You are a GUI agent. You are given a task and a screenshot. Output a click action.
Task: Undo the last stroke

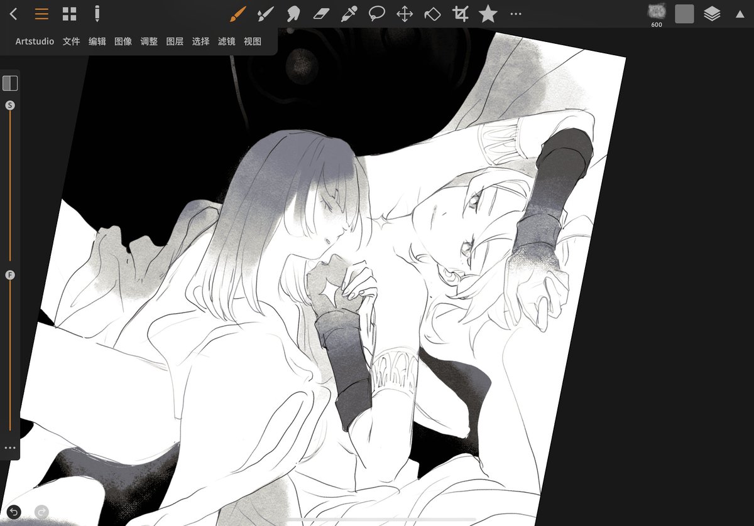click(14, 512)
